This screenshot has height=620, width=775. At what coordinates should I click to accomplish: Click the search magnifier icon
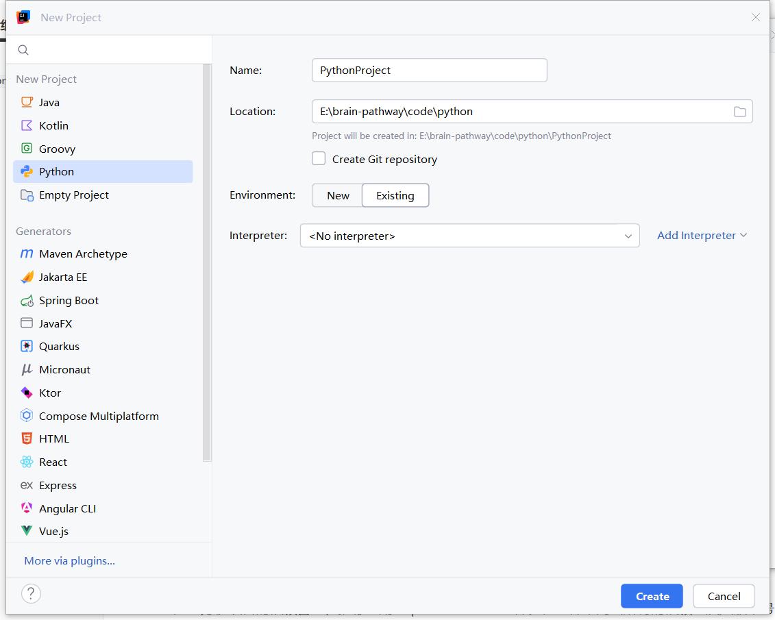coord(23,50)
